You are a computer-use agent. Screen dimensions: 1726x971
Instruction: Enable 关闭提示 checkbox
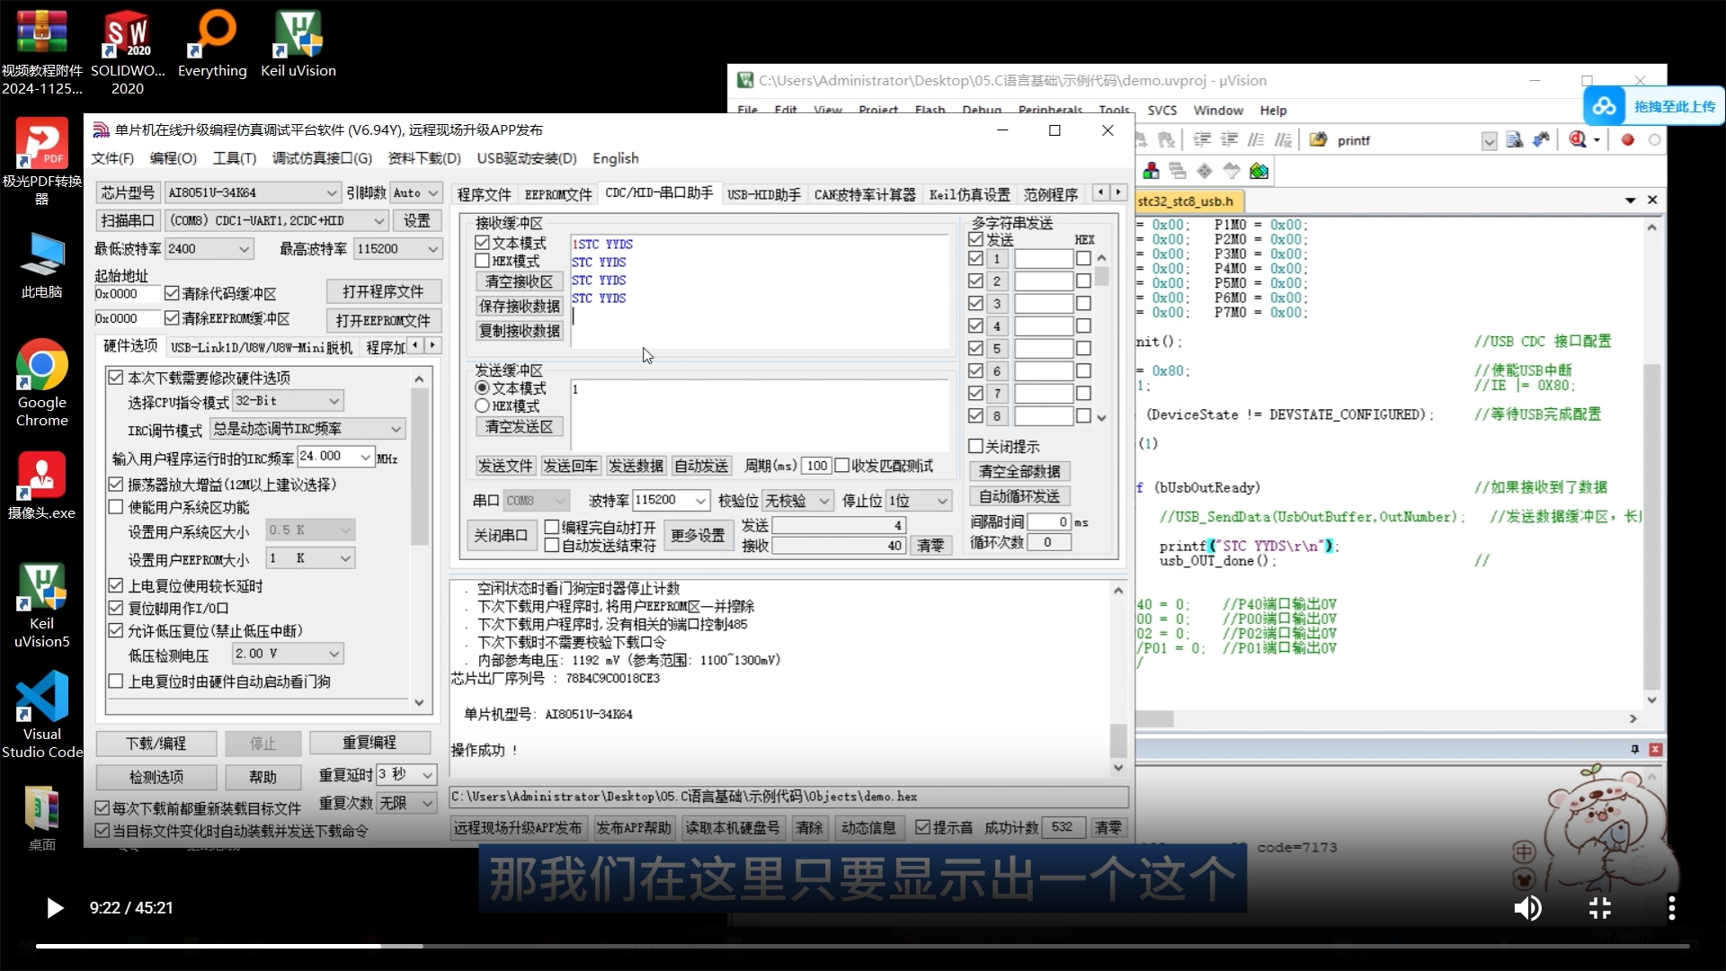pyautogui.click(x=975, y=446)
